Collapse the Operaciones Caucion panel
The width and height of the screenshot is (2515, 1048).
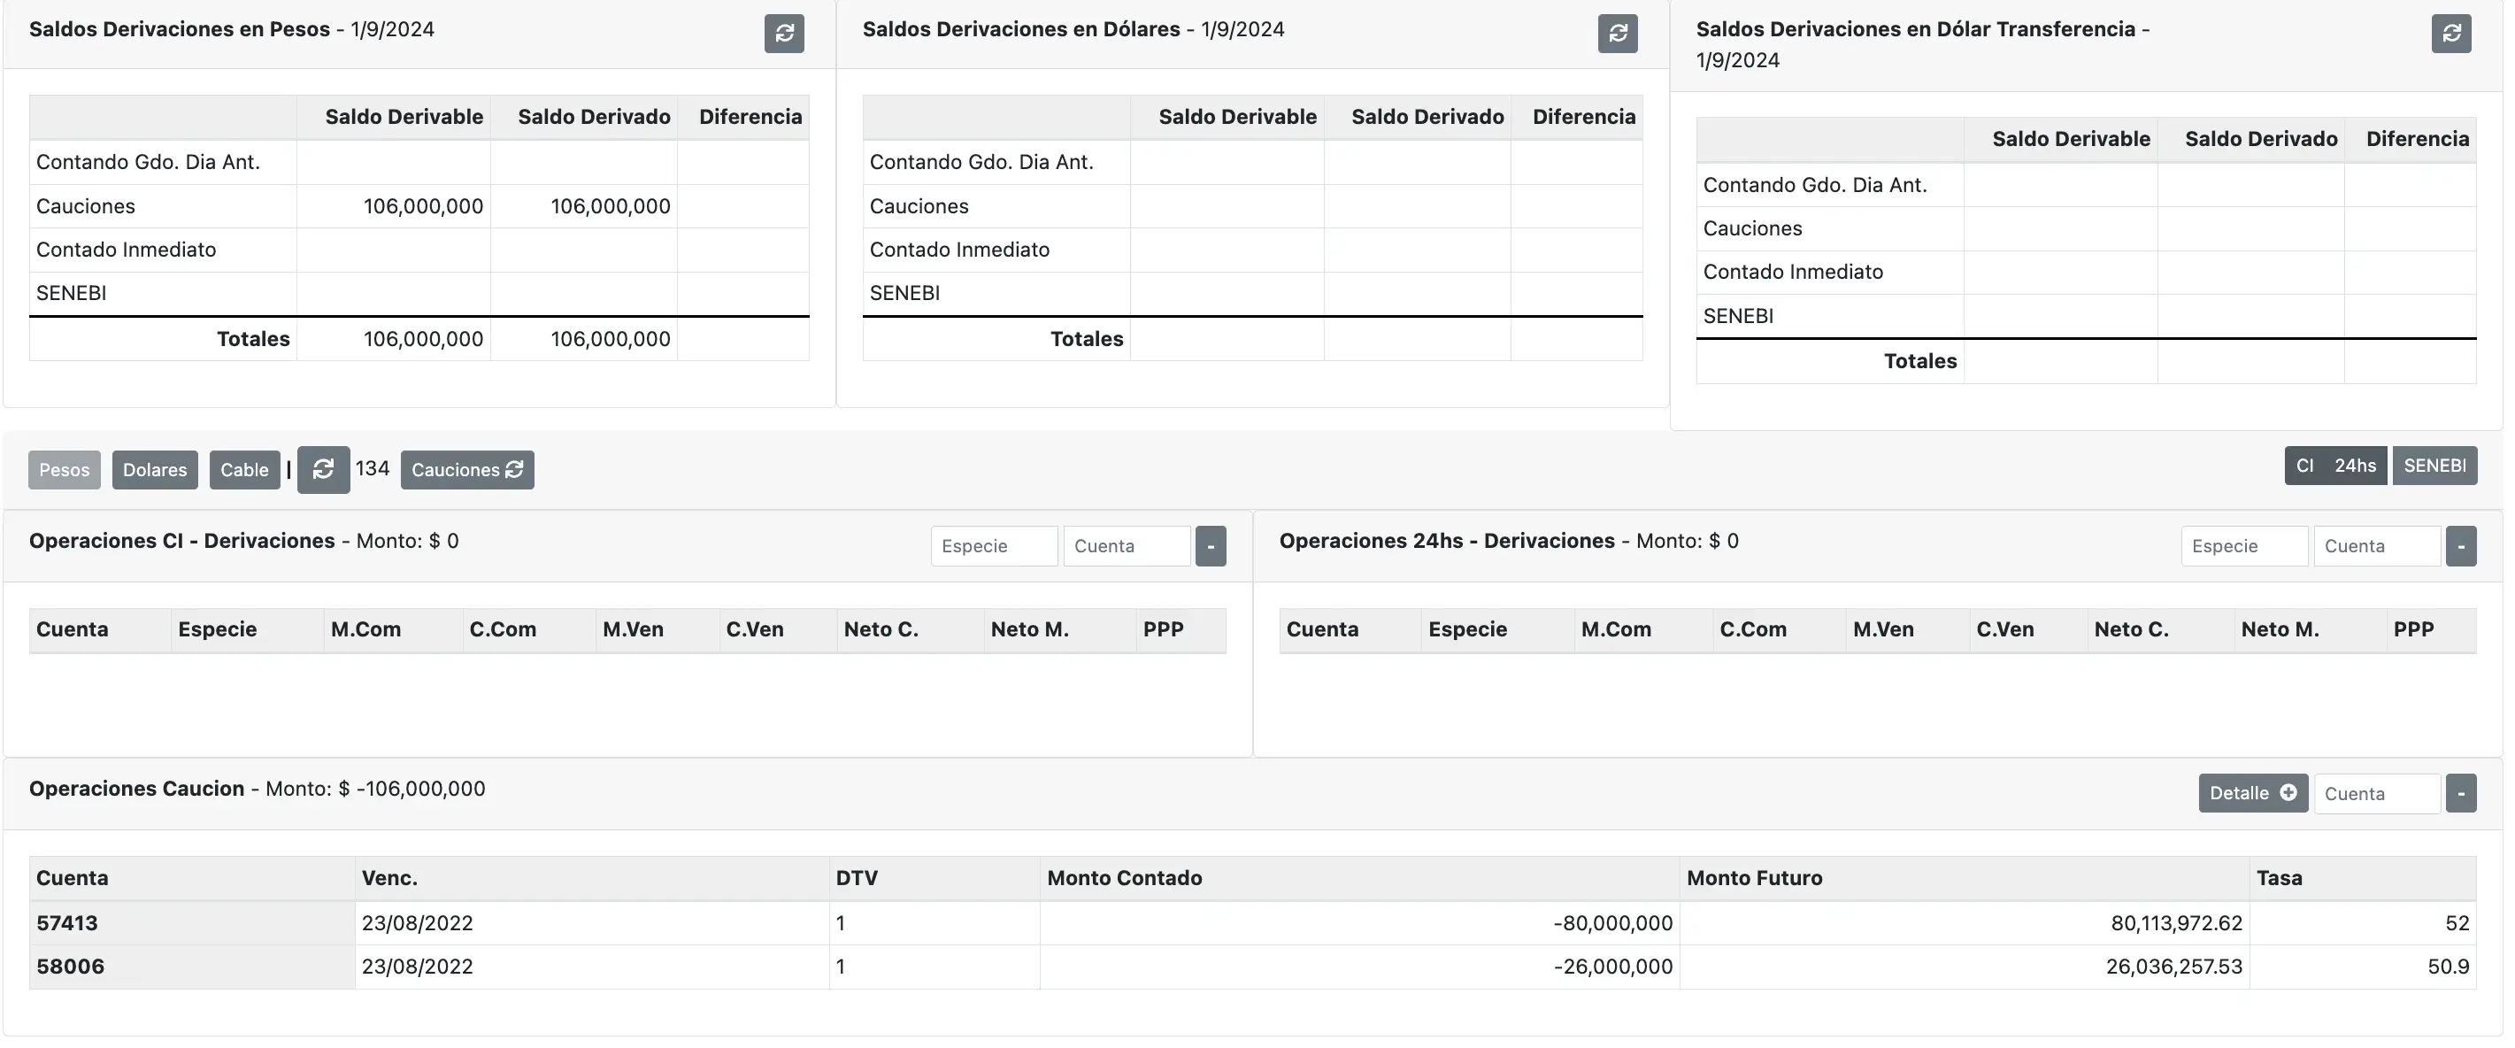pyautogui.click(x=2459, y=793)
